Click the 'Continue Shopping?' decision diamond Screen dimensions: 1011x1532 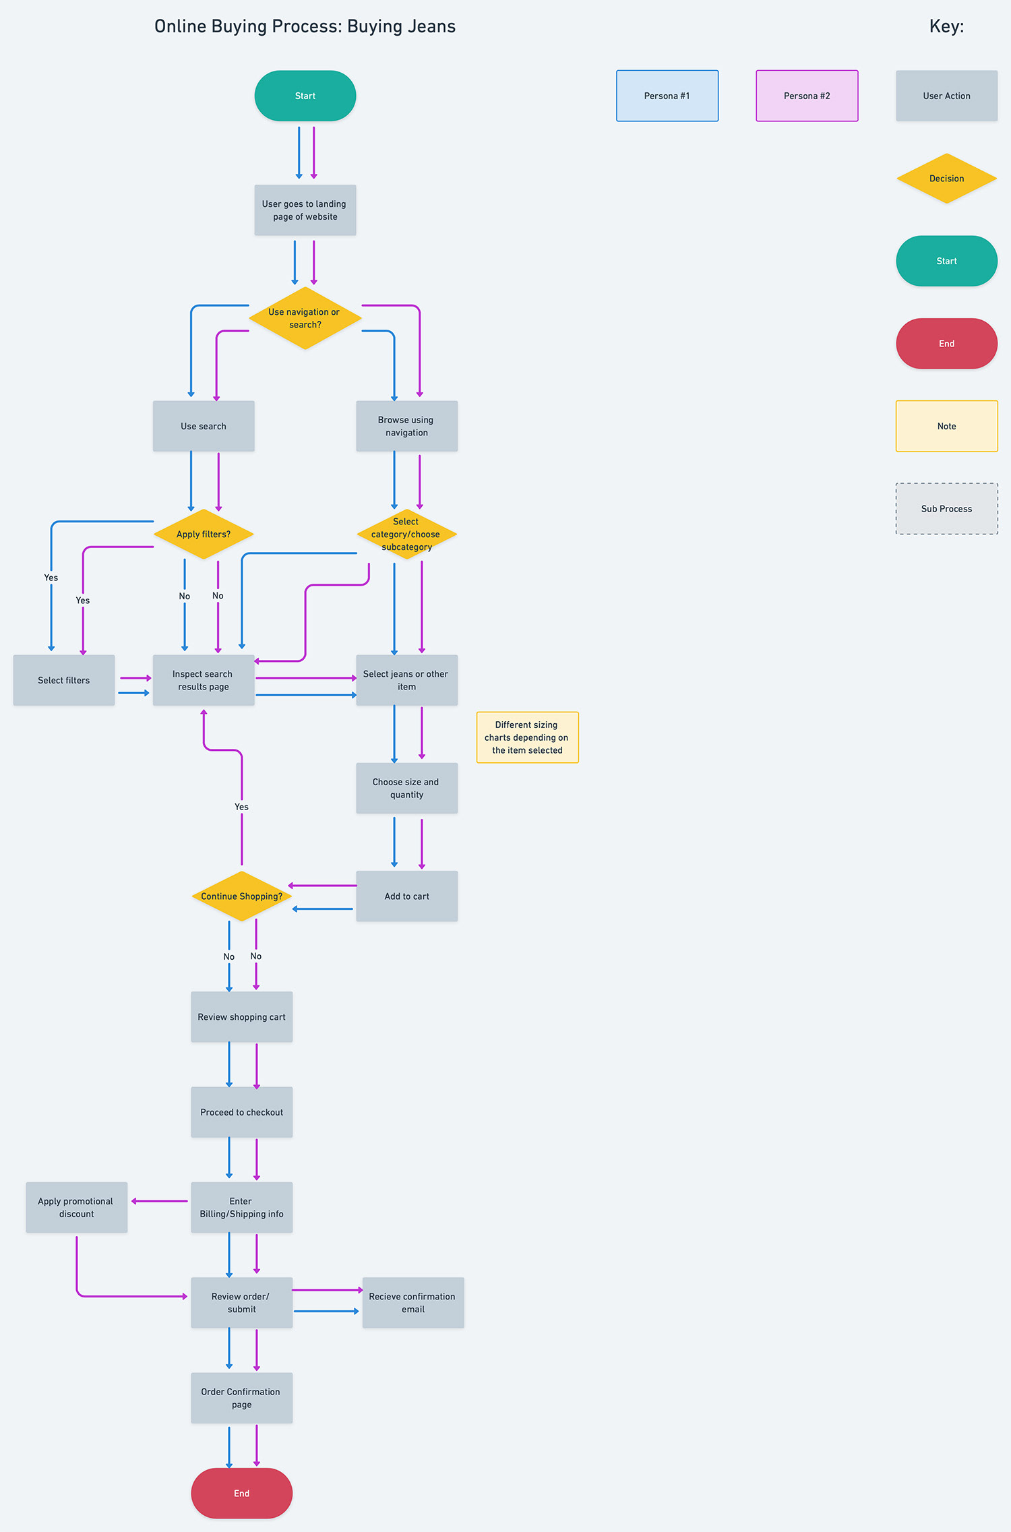click(x=241, y=896)
